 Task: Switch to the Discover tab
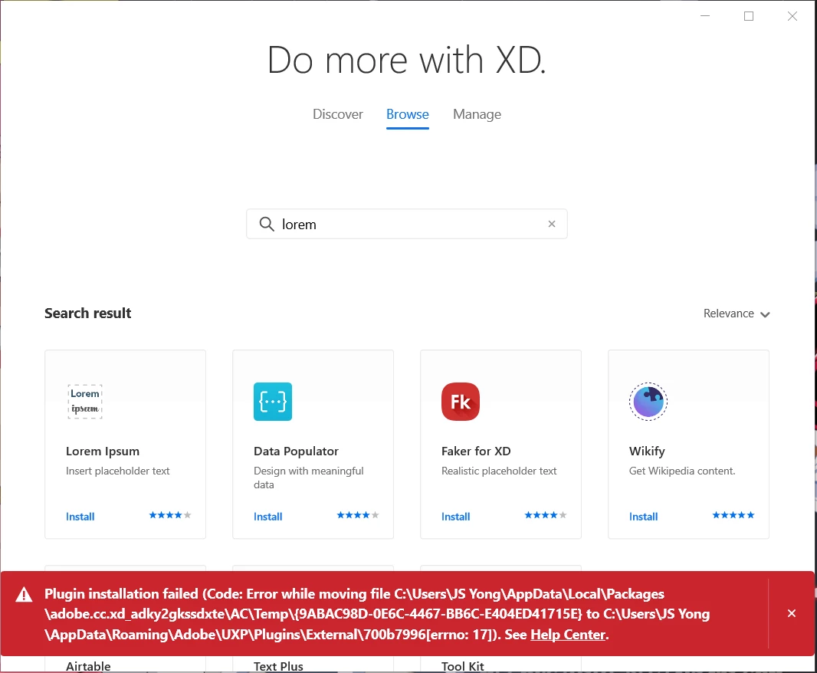pyautogui.click(x=338, y=114)
